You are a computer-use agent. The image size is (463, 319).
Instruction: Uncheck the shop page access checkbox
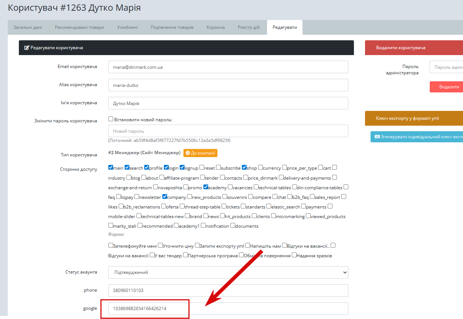[x=244, y=167]
